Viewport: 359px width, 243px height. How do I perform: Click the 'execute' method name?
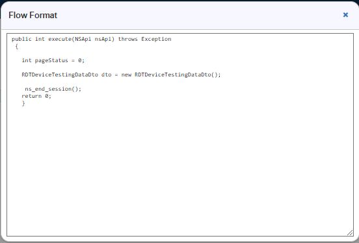(60, 39)
